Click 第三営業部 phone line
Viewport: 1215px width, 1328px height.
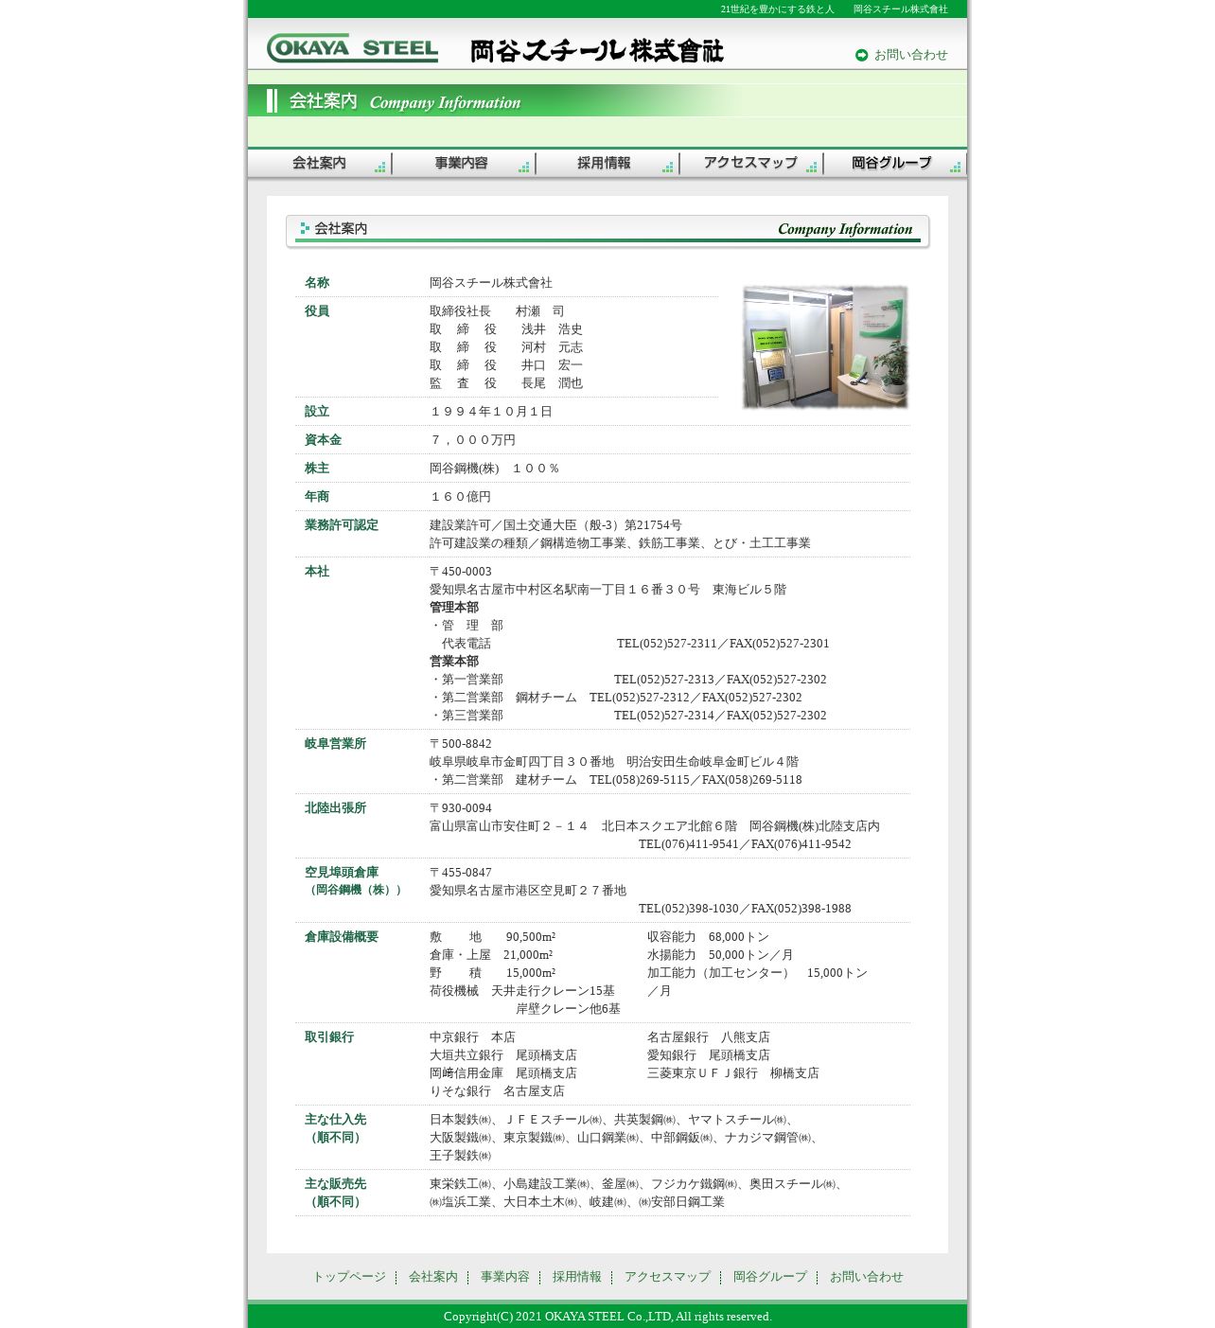pos(628,716)
